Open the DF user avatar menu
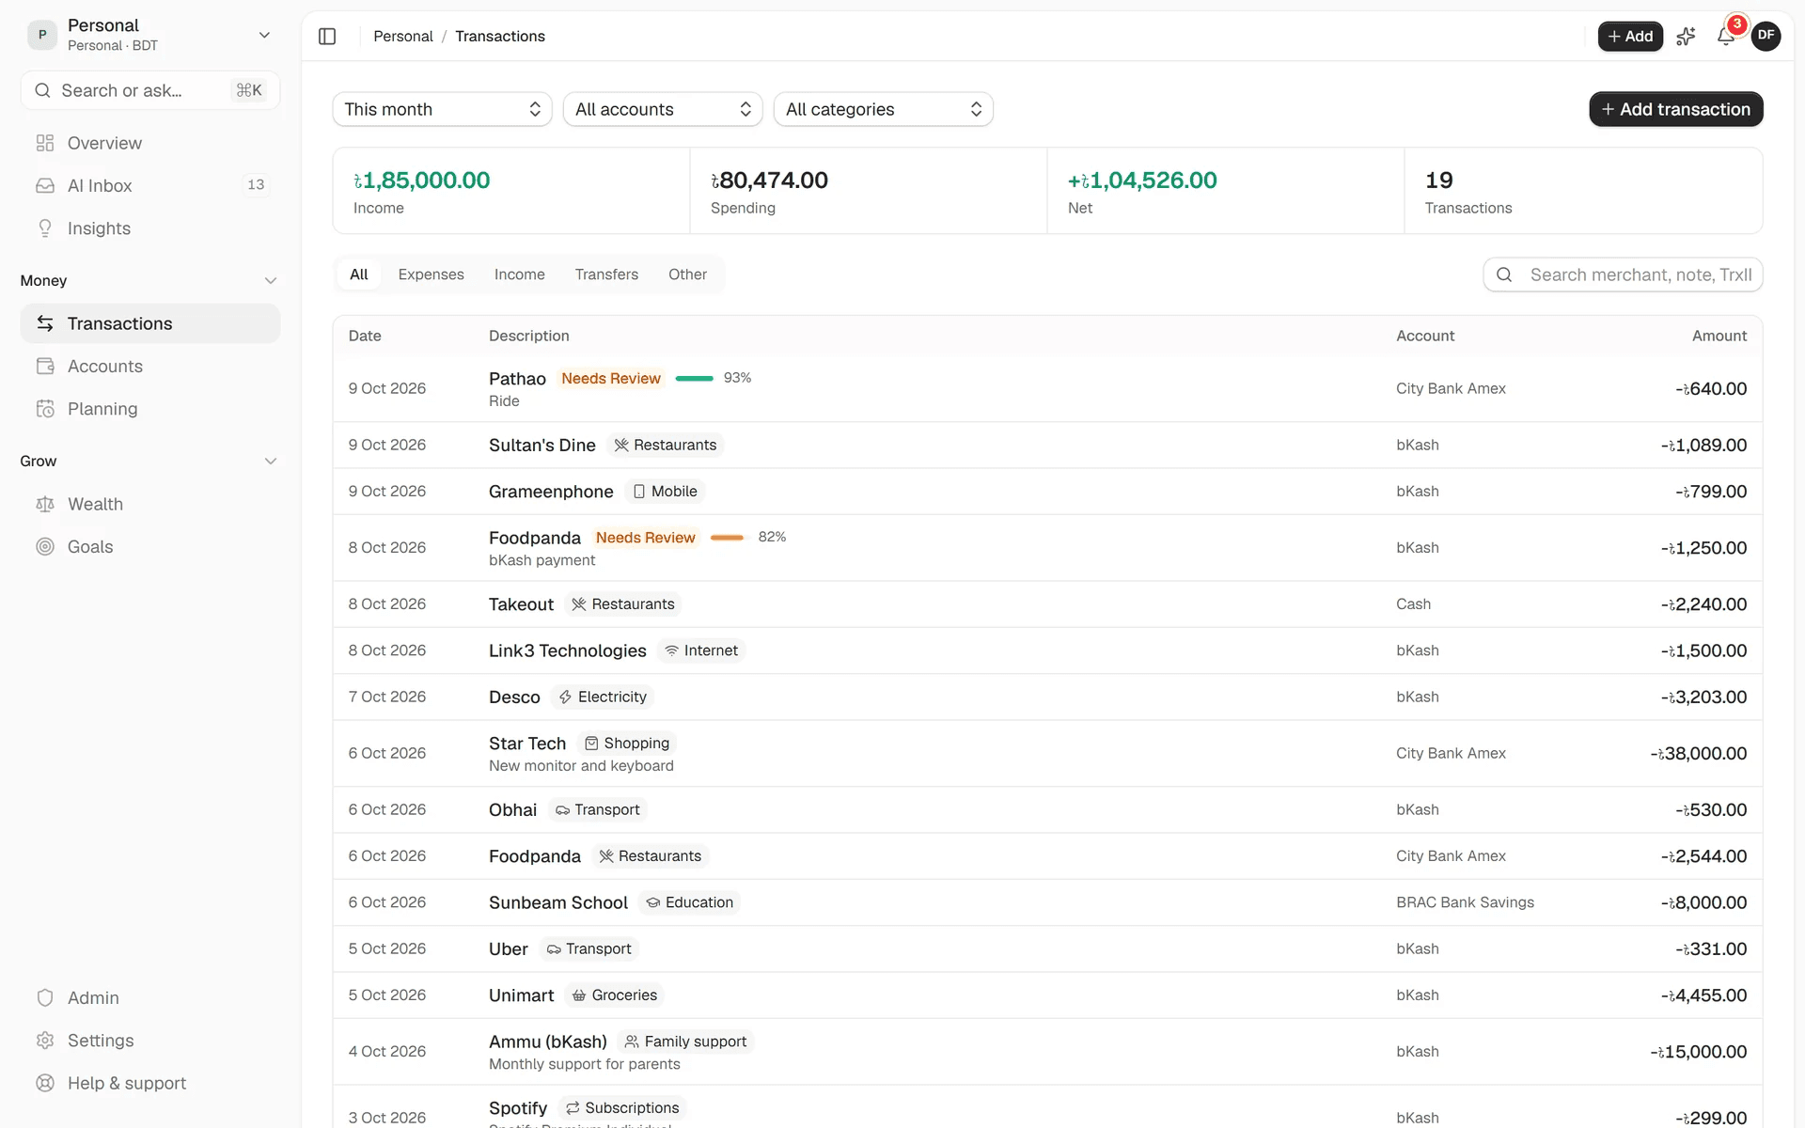Image resolution: width=1805 pixels, height=1128 pixels. pos(1766,36)
